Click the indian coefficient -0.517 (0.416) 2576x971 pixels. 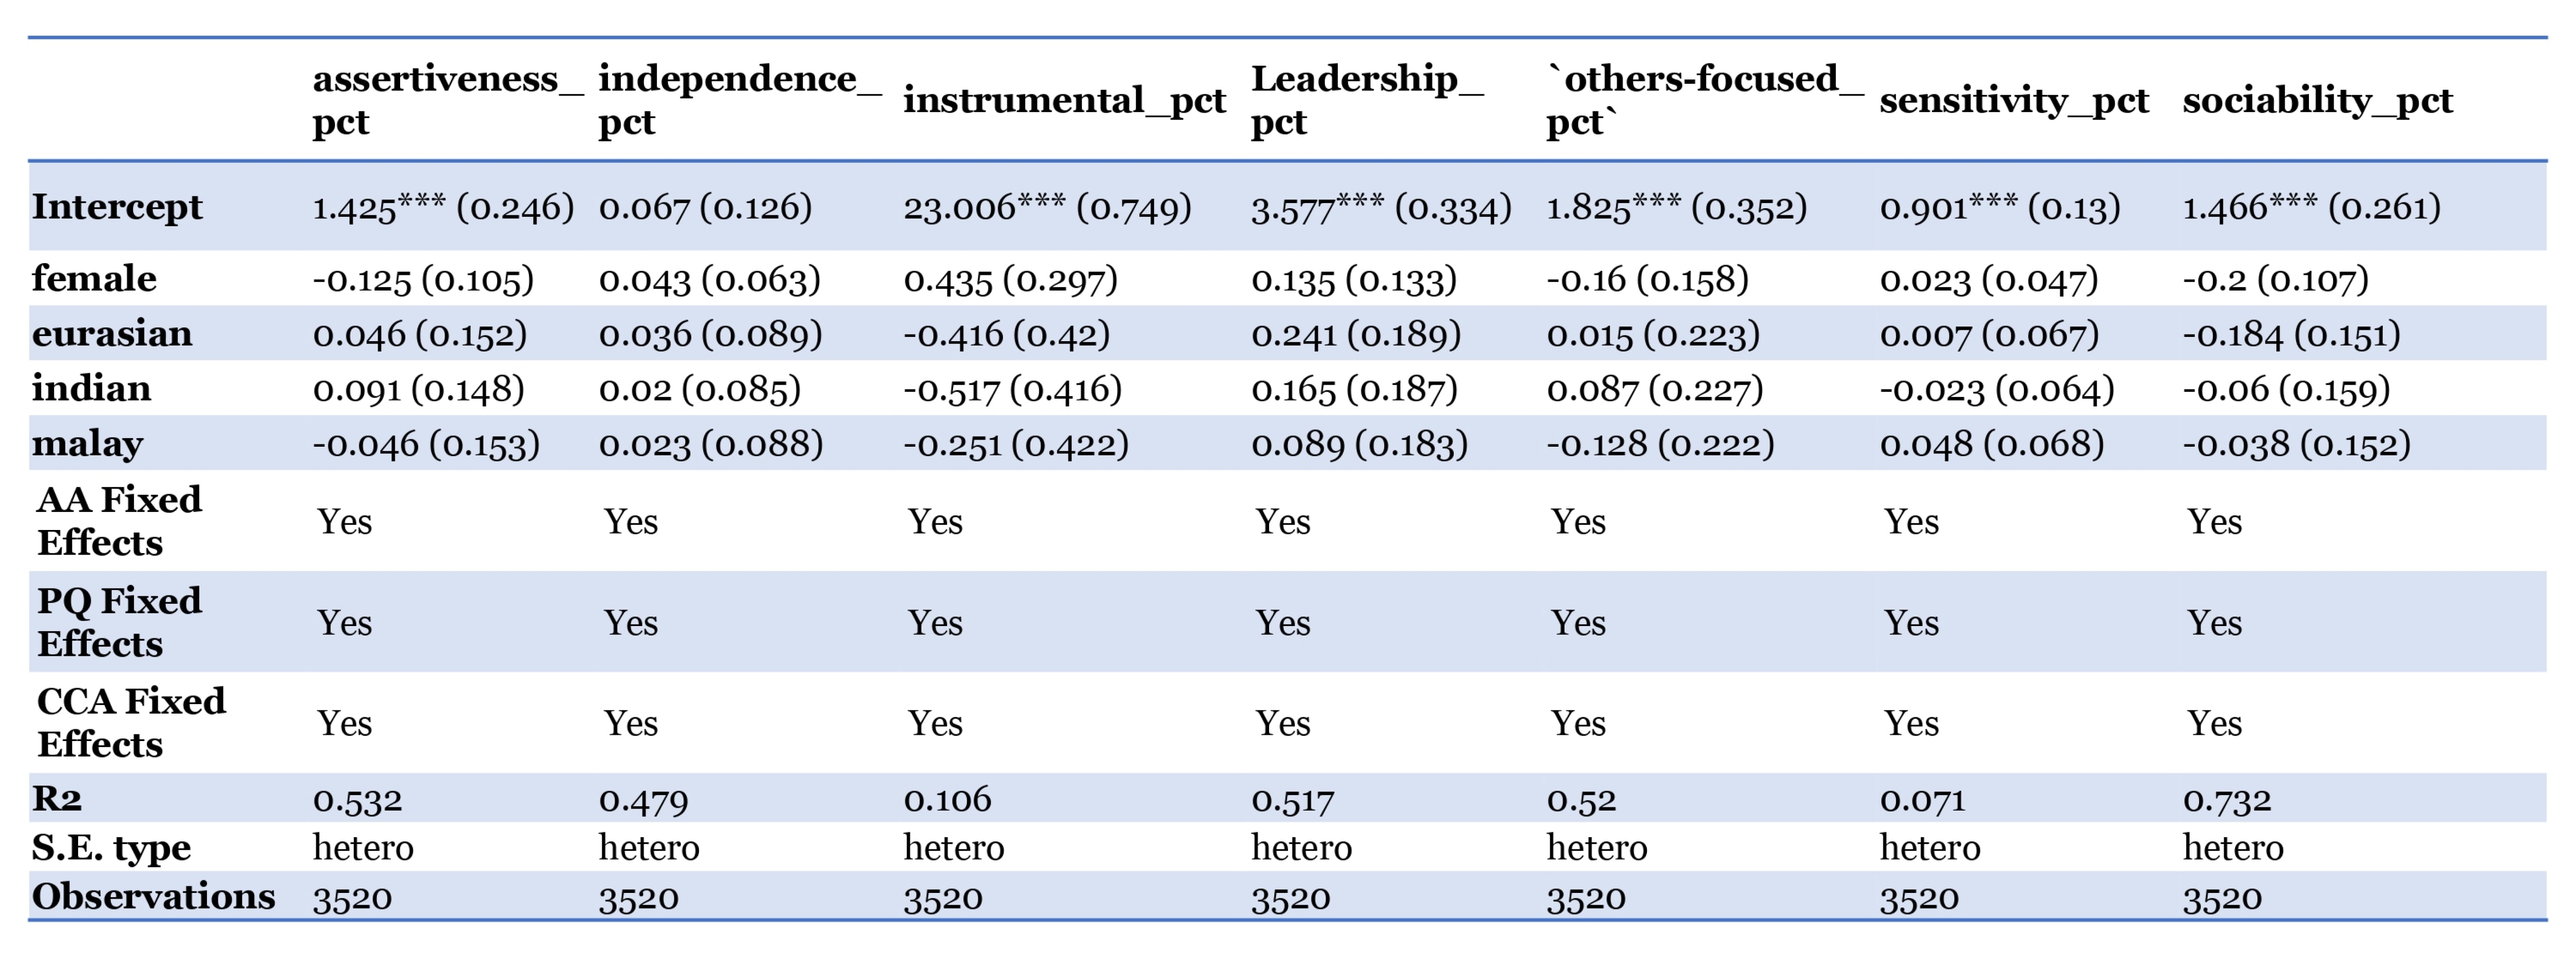click(1012, 388)
